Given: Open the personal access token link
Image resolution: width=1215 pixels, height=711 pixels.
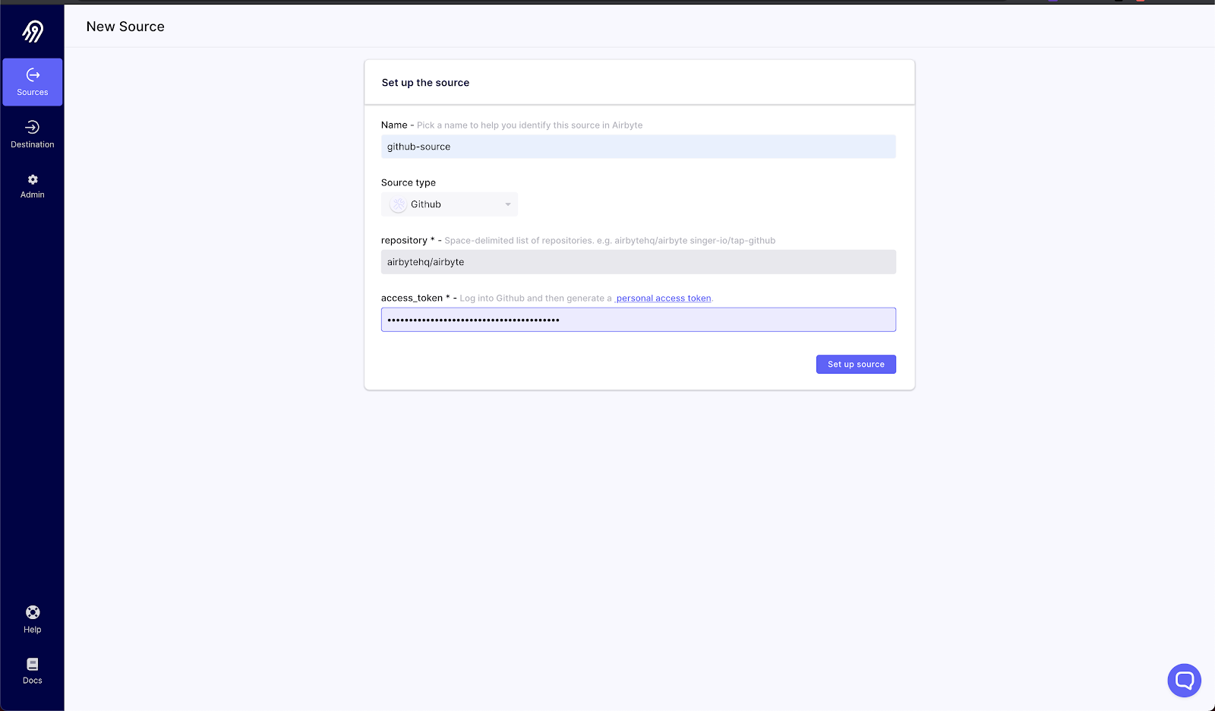Looking at the screenshot, I should pos(663,298).
